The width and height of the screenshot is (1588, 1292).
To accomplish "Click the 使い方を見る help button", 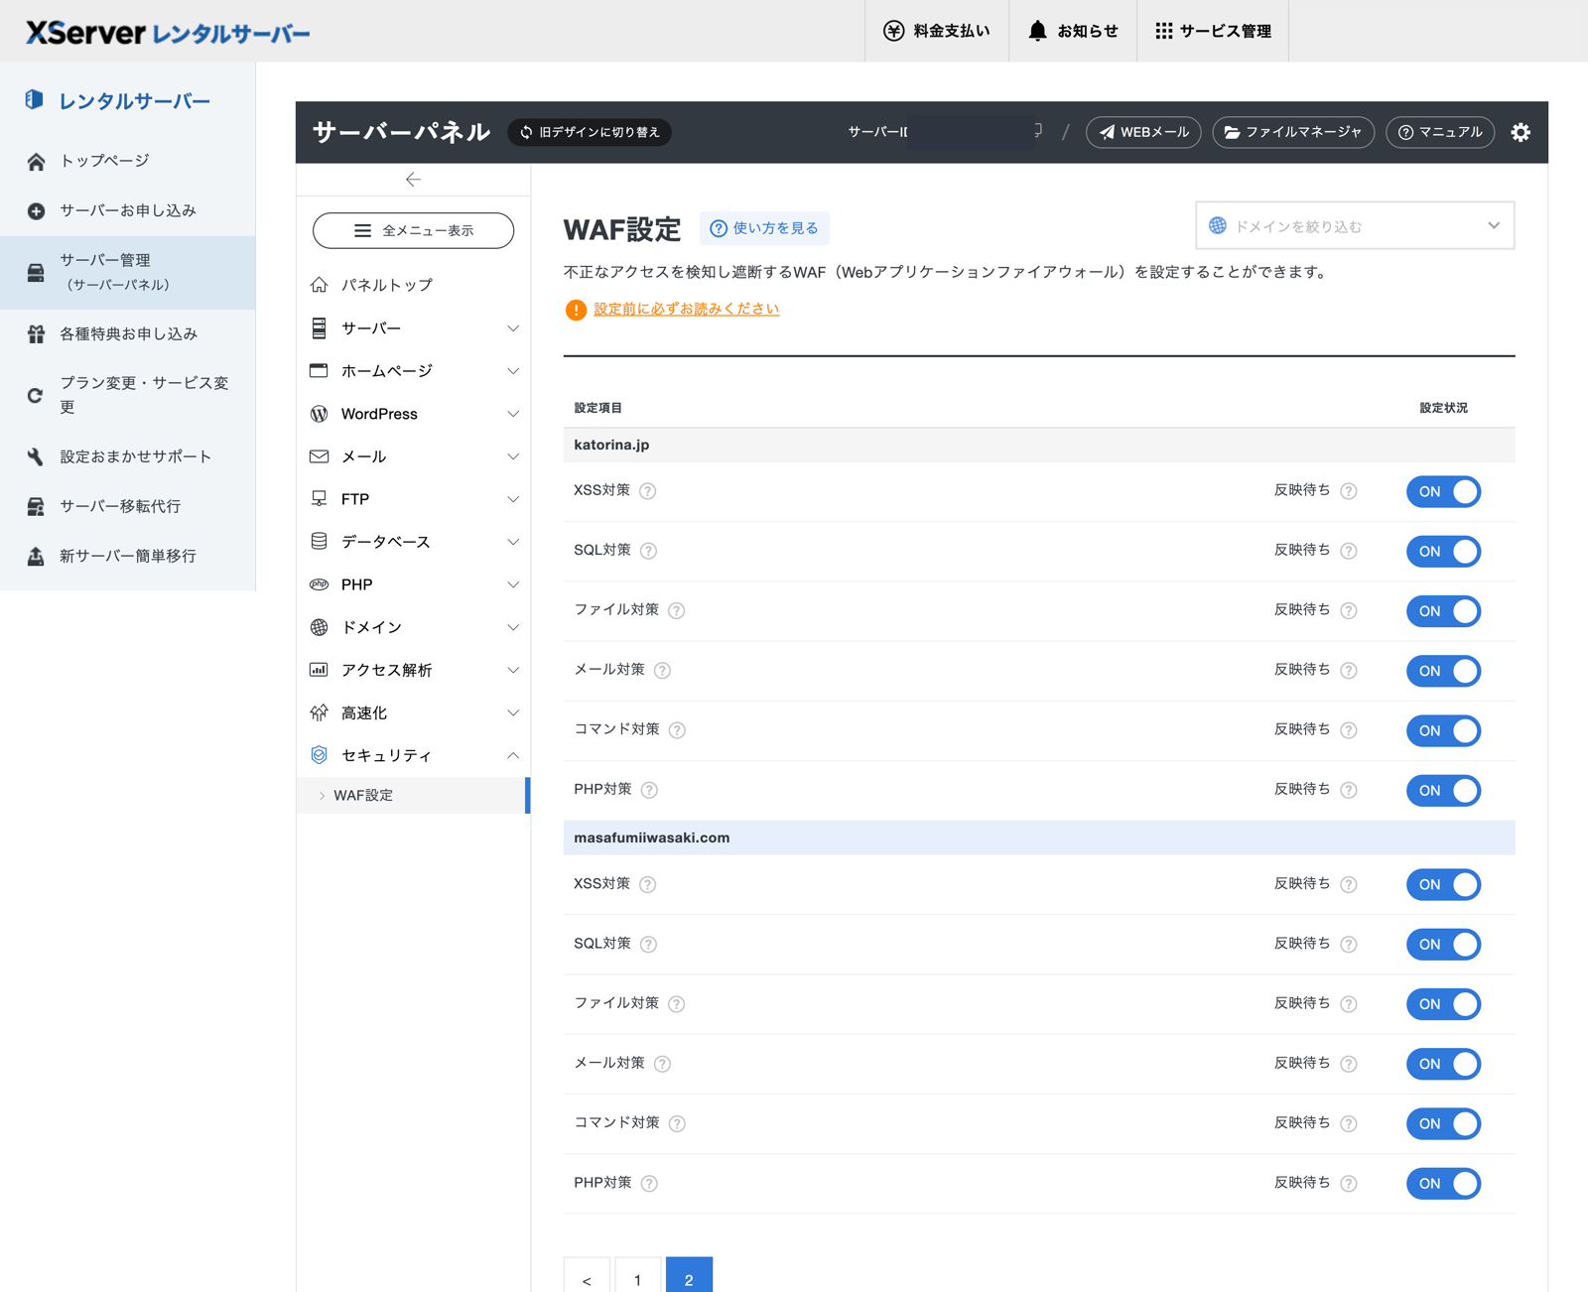I will [x=764, y=228].
